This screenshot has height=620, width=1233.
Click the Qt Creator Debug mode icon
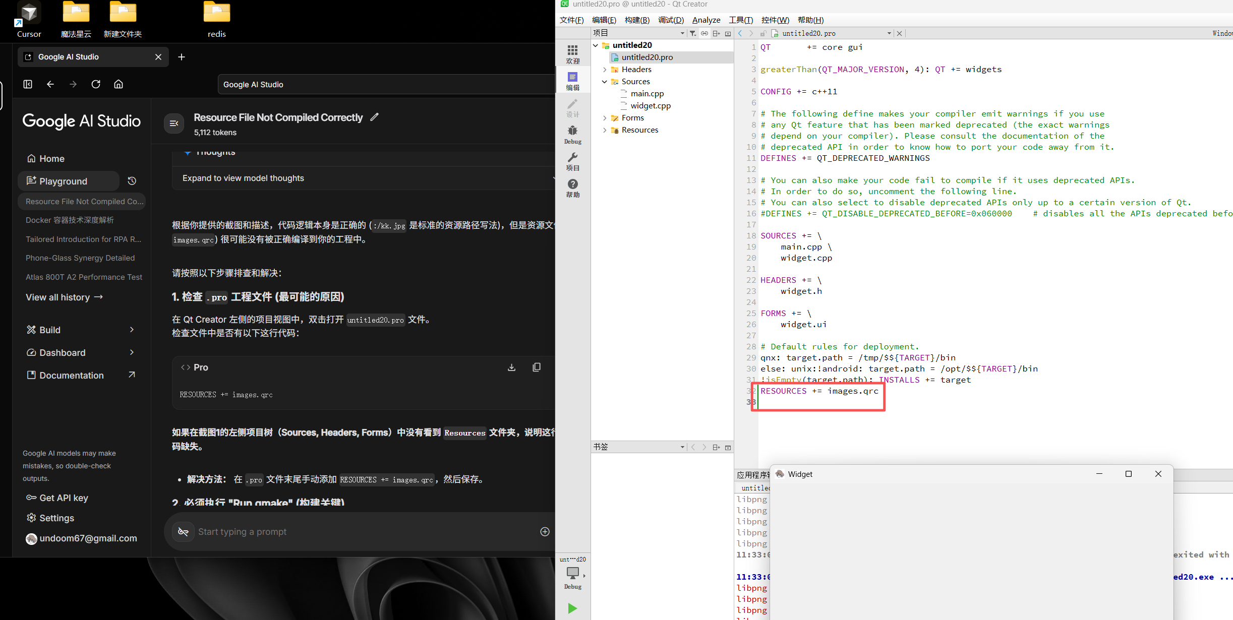572,134
